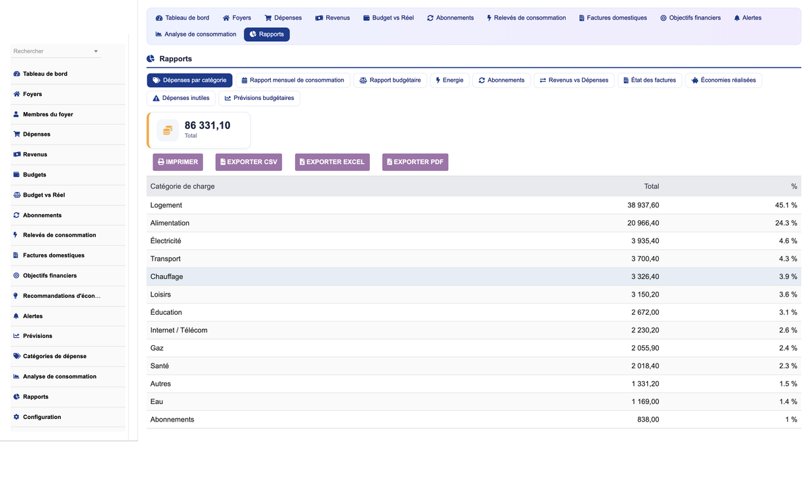Click the file icon on Exporter CSV button
This screenshot has height=502, width=810.
(x=223, y=162)
